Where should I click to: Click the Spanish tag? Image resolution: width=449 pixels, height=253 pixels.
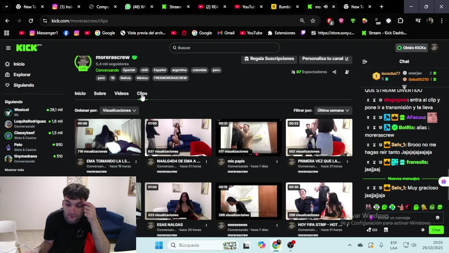pyautogui.click(x=129, y=70)
